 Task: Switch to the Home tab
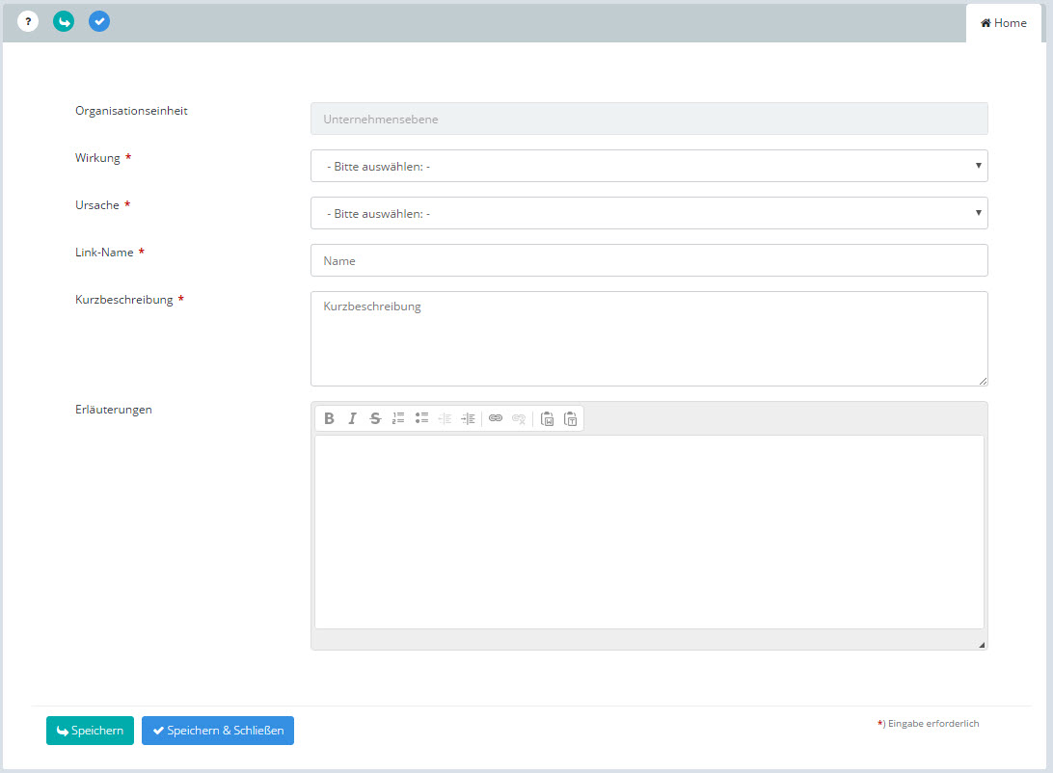point(1004,23)
